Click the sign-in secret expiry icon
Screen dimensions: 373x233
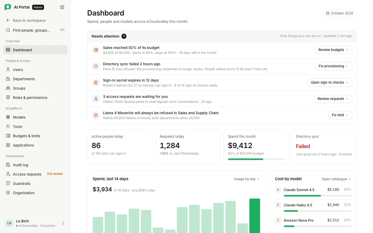(96, 83)
